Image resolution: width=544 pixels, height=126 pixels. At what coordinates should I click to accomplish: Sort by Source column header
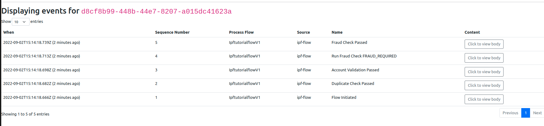click(x=303, y=32)
